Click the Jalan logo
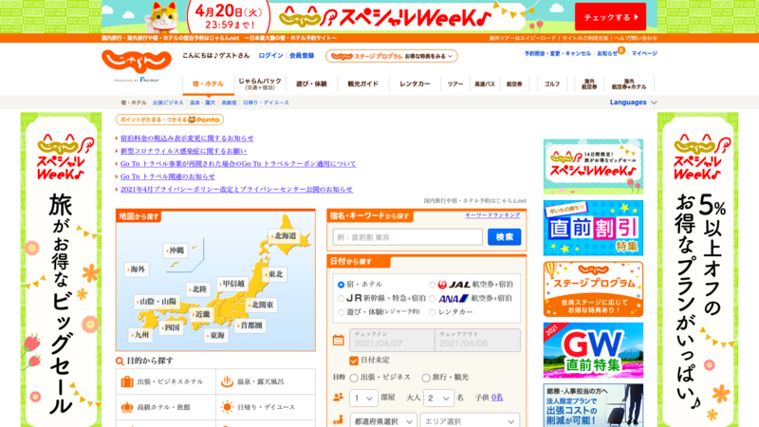The height and width of the screenshot is (427, 759). click(137, 62)
